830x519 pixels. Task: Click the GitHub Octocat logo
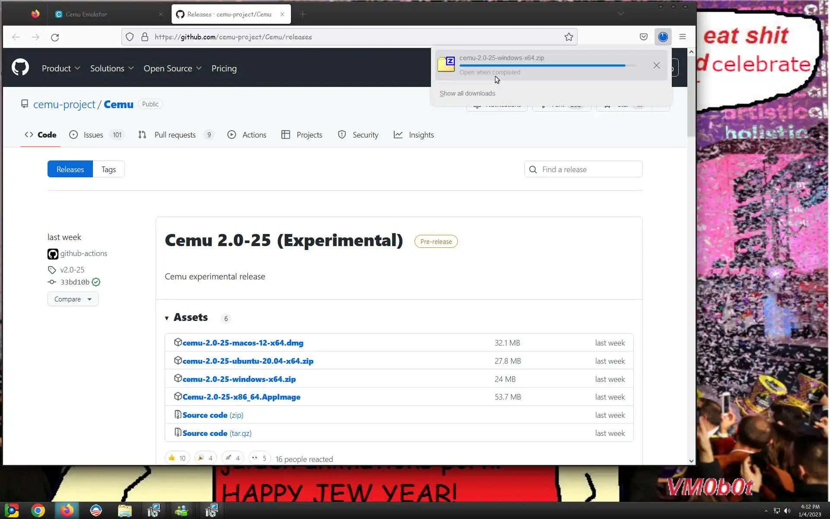(x=20, y=67)
